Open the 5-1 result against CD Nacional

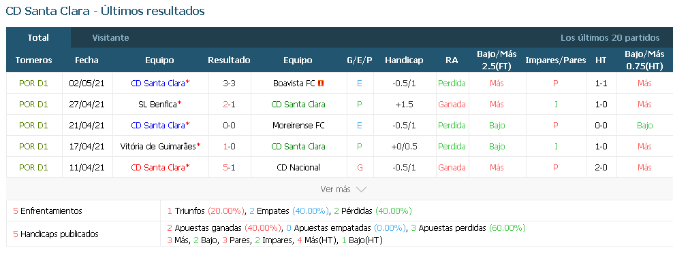pos(229,167)
